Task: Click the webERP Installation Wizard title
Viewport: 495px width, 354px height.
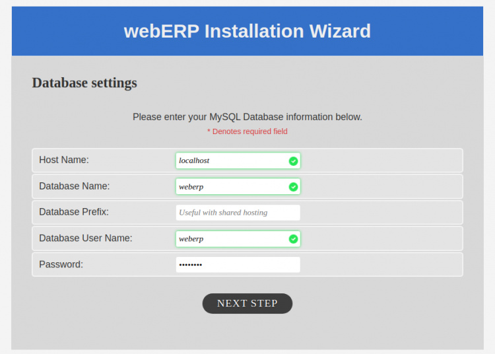Action: pos(247,31)
